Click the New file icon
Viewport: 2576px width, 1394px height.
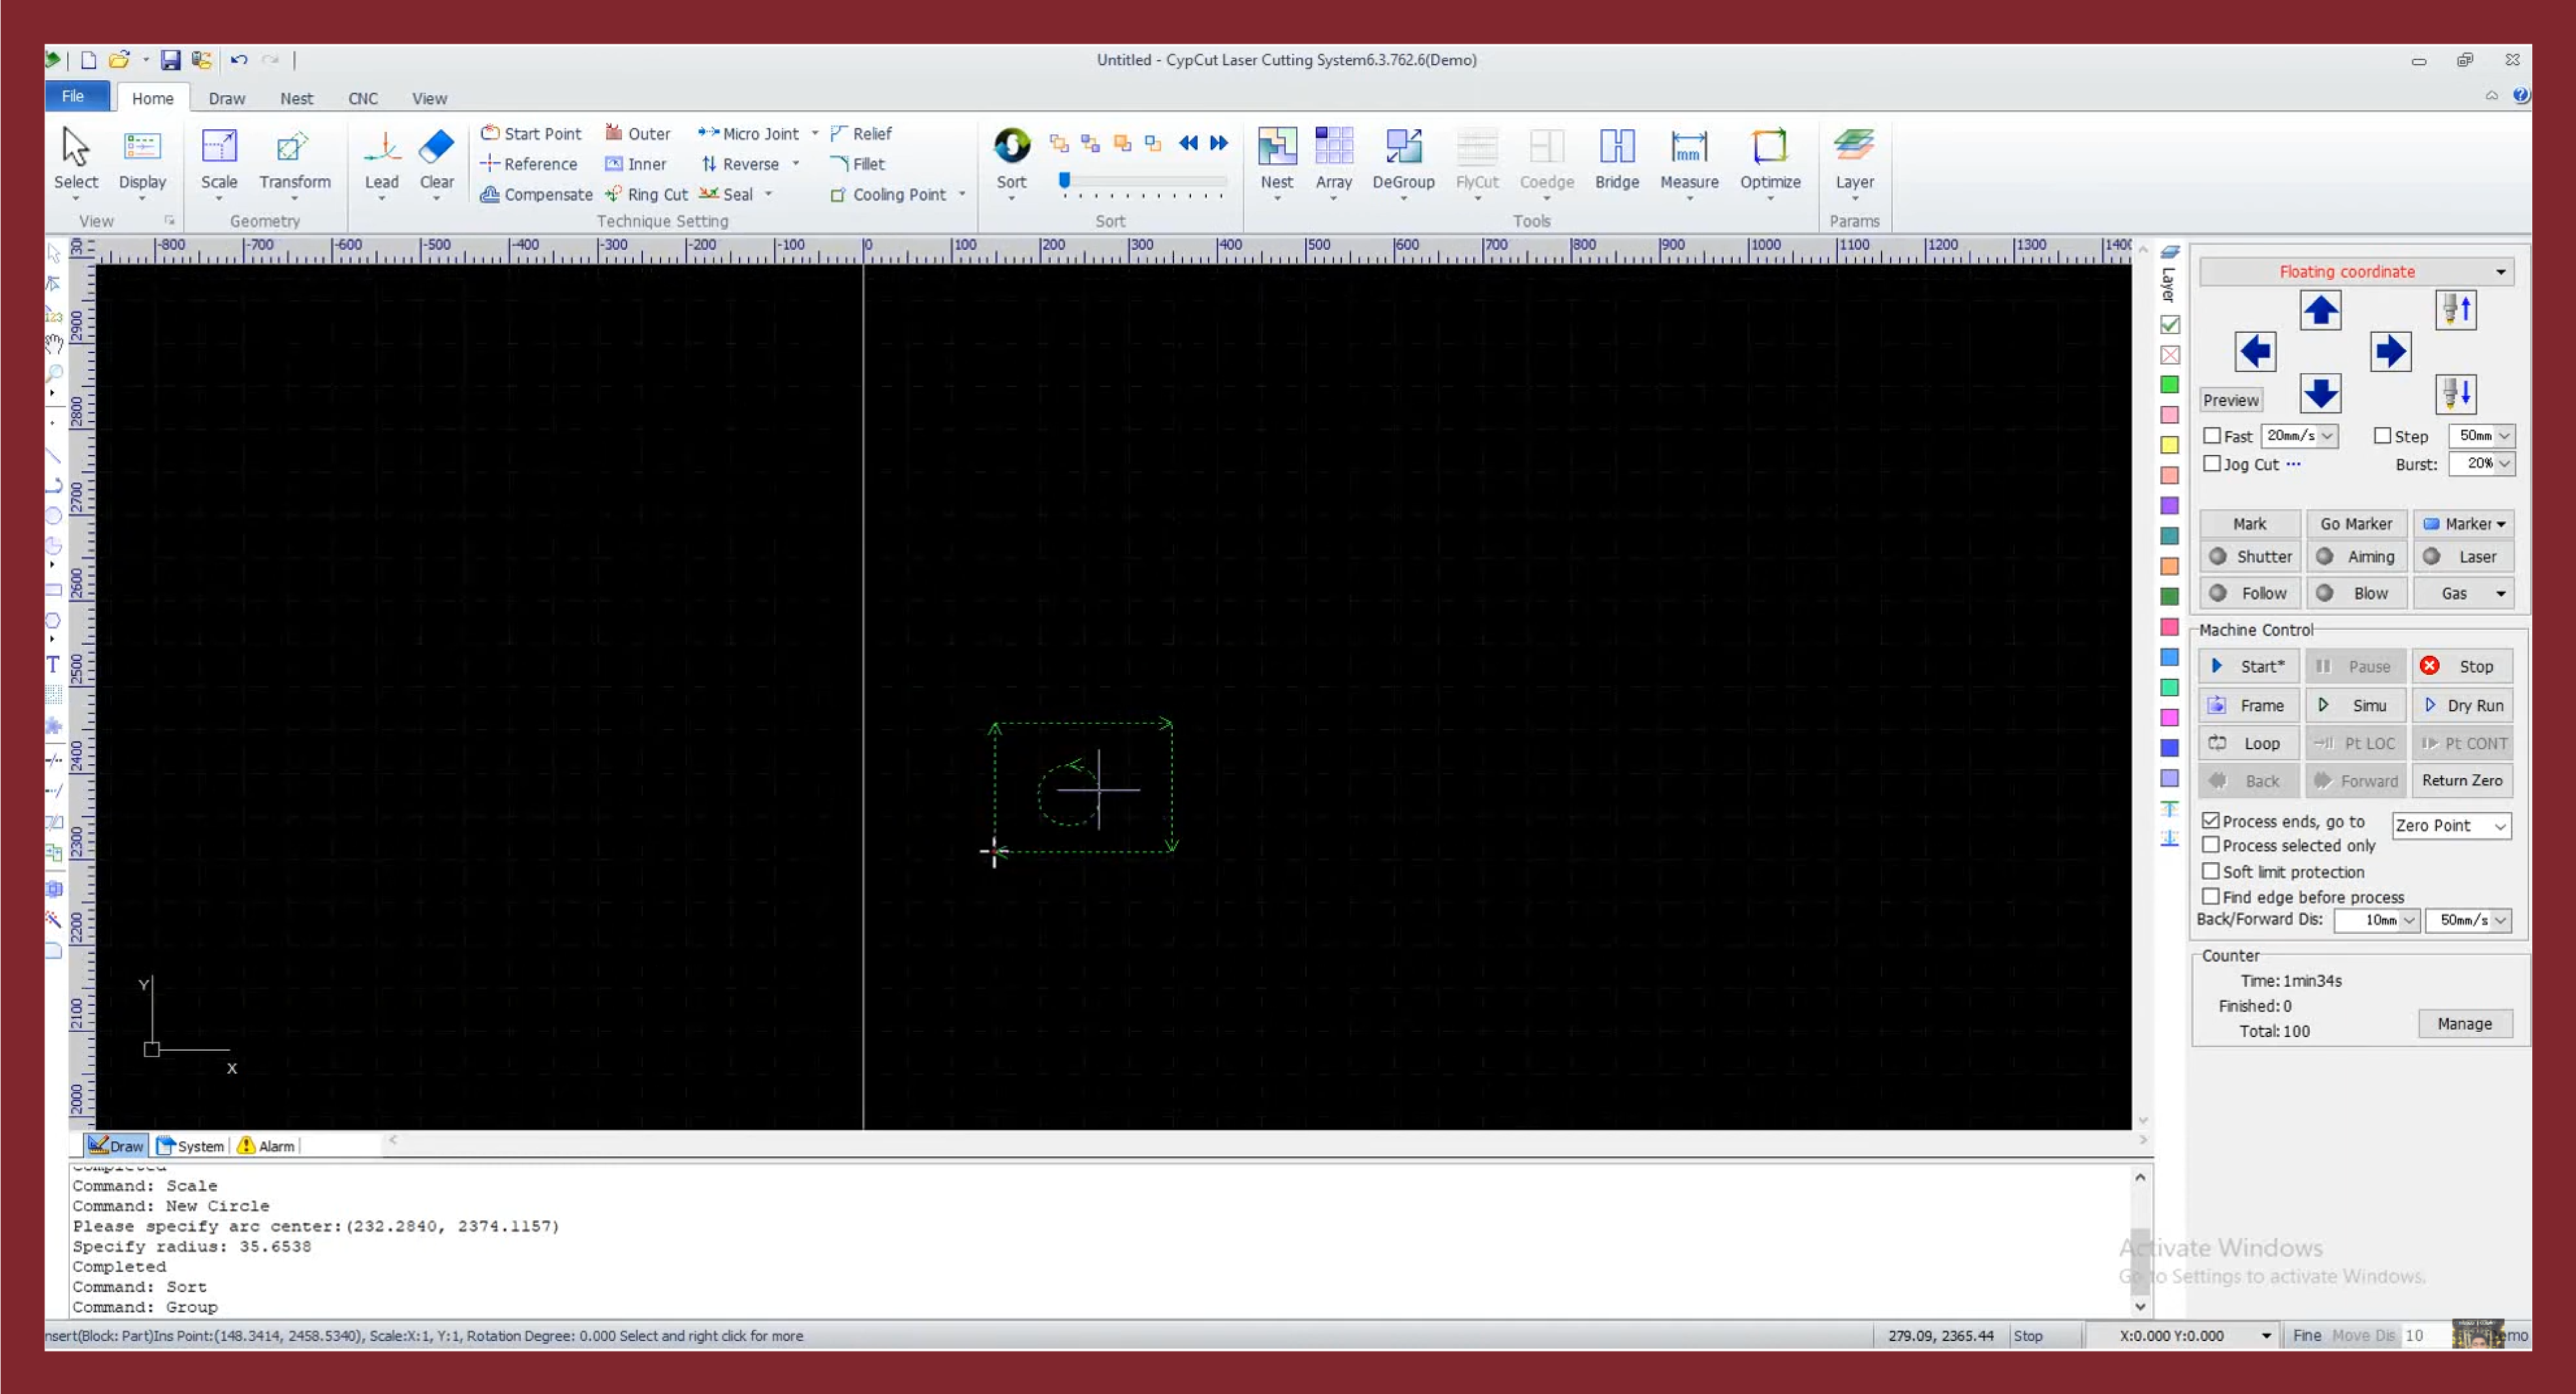pos(88,60)
